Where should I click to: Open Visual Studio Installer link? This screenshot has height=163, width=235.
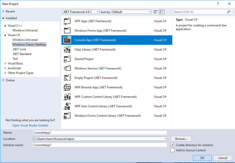coord(30,125)
